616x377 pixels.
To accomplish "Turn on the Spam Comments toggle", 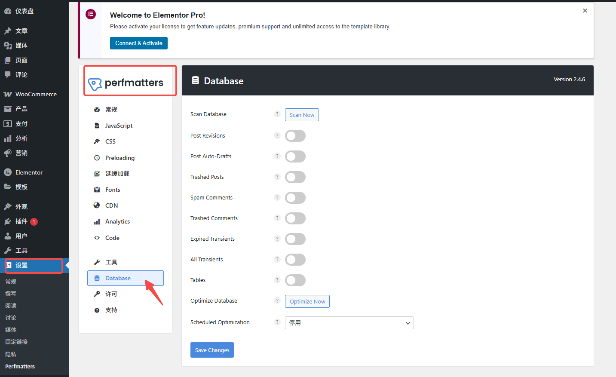I will (295, 197).
